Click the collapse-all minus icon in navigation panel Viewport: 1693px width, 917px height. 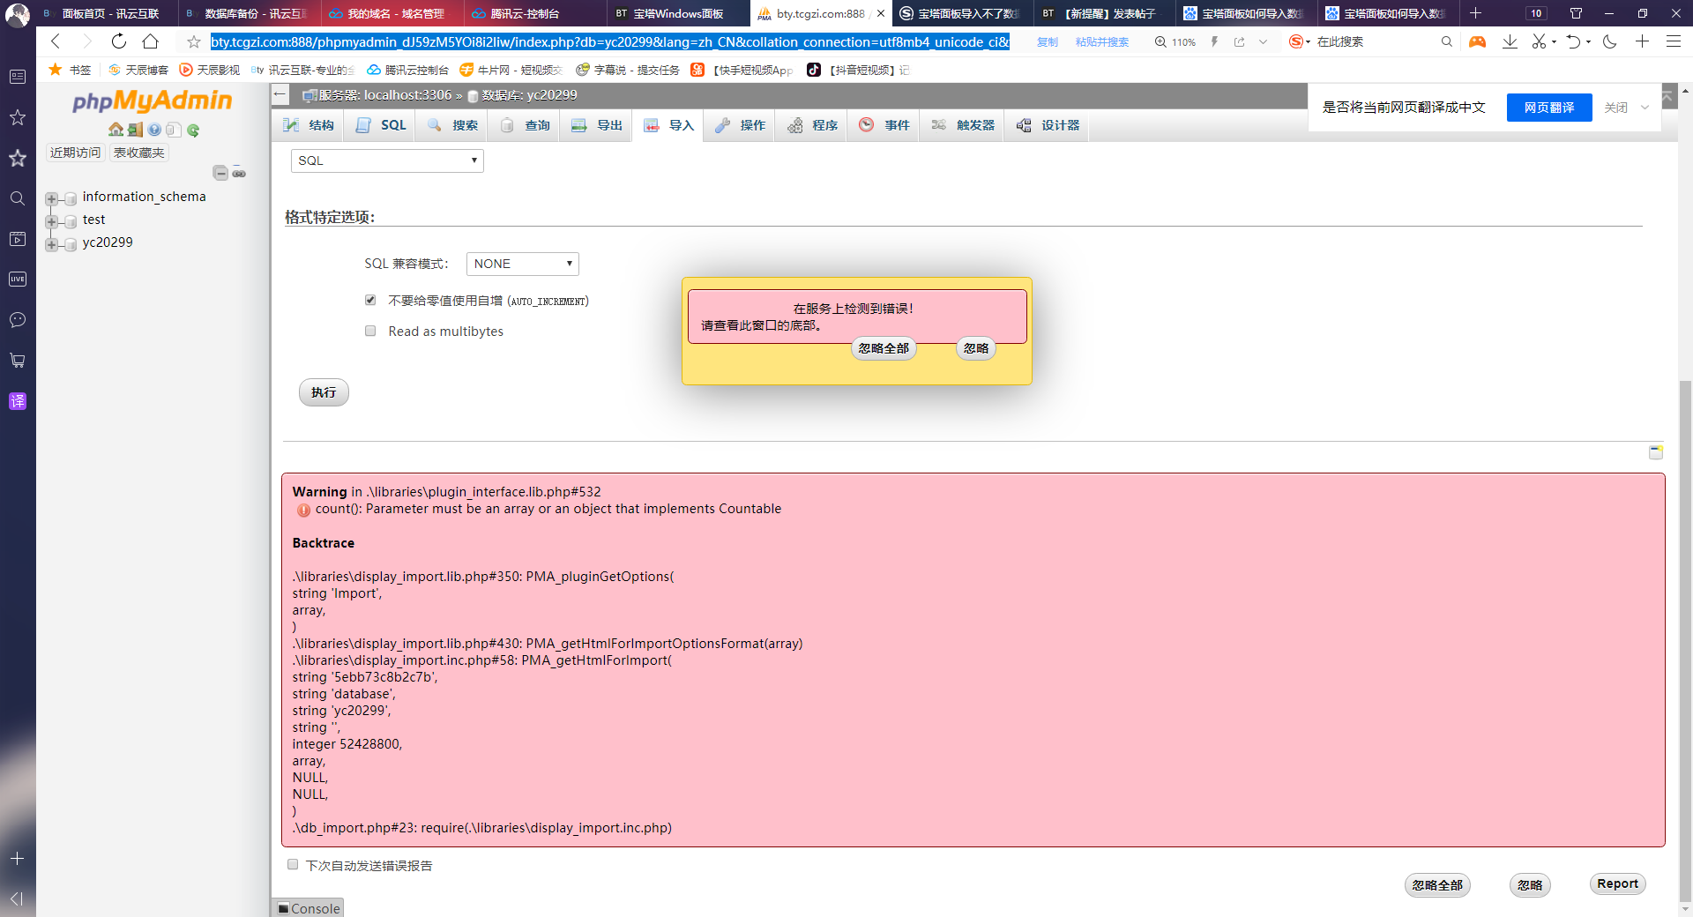(220, 173)
